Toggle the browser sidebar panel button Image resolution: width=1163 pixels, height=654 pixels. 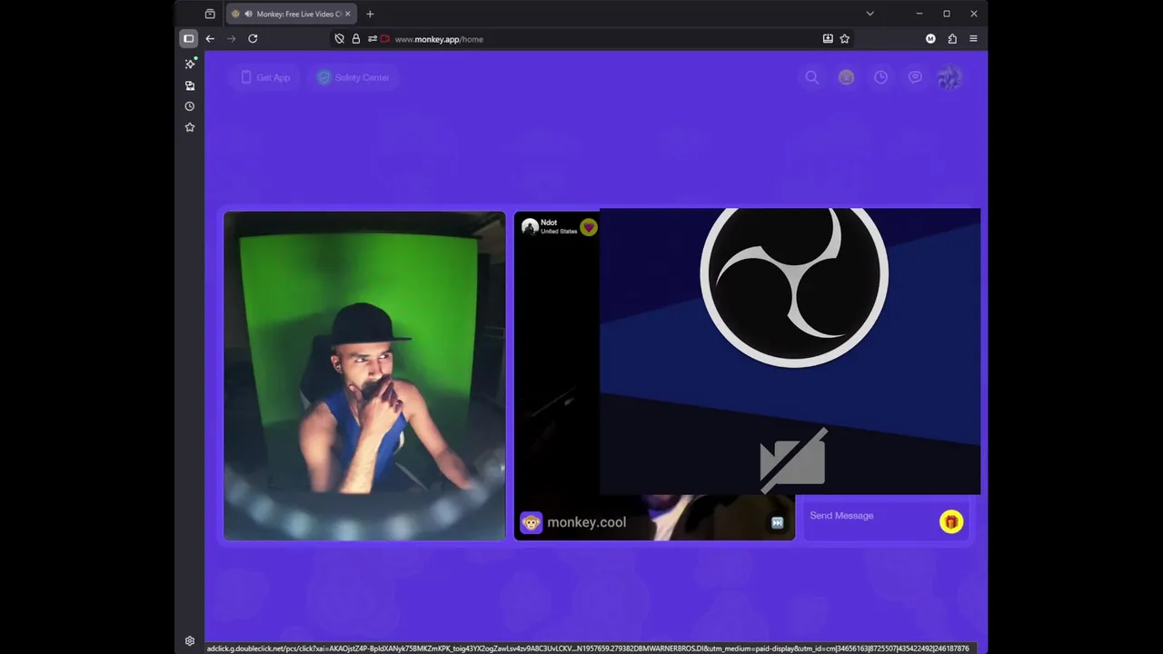(188, 39)
